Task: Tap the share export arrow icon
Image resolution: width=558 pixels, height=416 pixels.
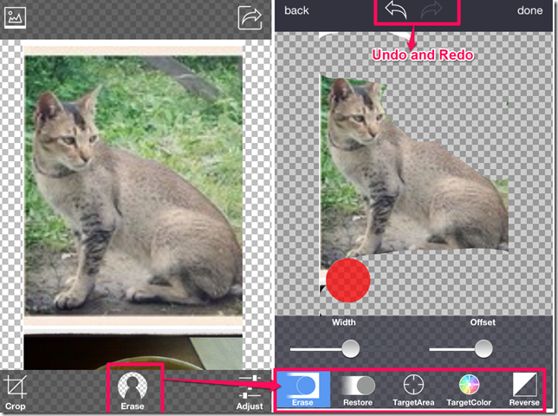Action: [x=250, y=16]
